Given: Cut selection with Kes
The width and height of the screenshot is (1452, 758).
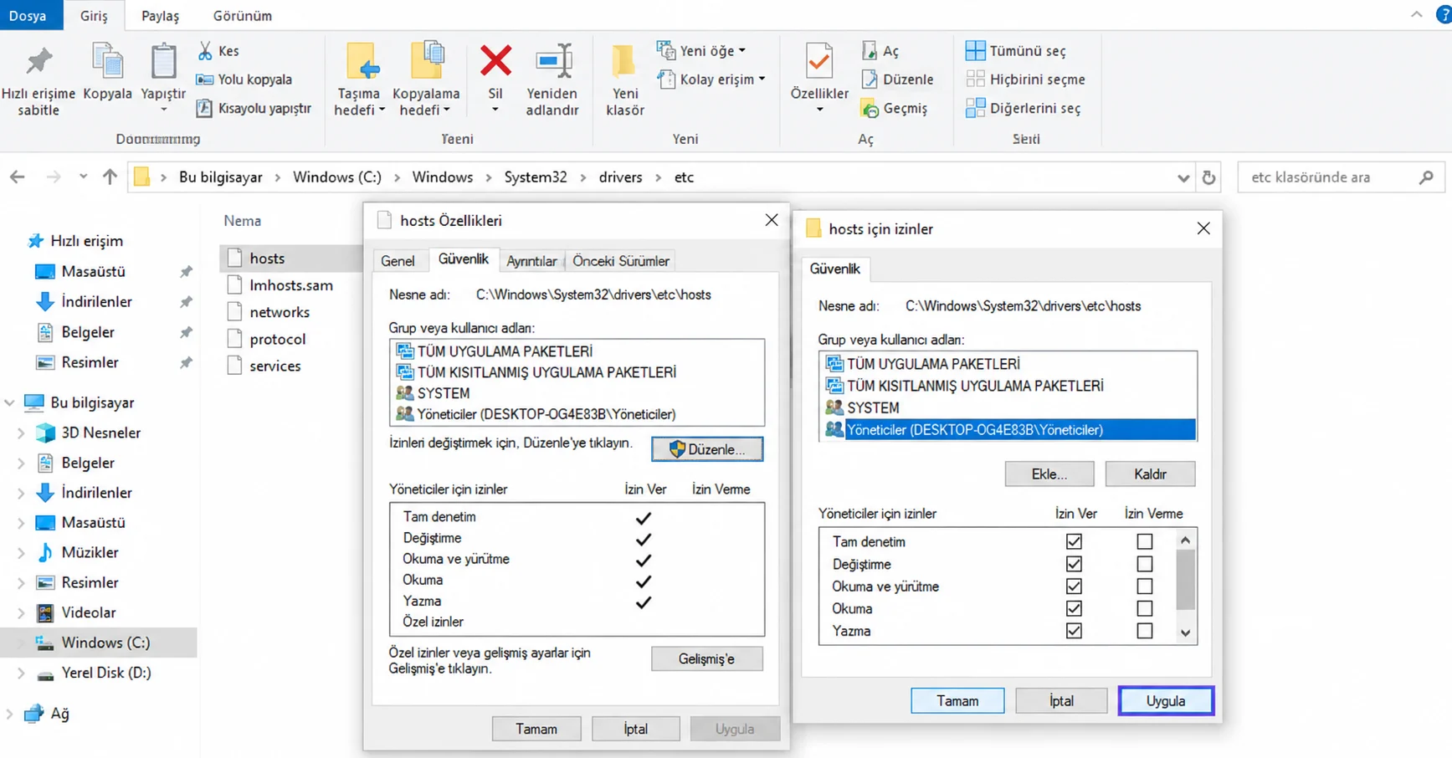Looking at the screenshot, I should [218, 51].
